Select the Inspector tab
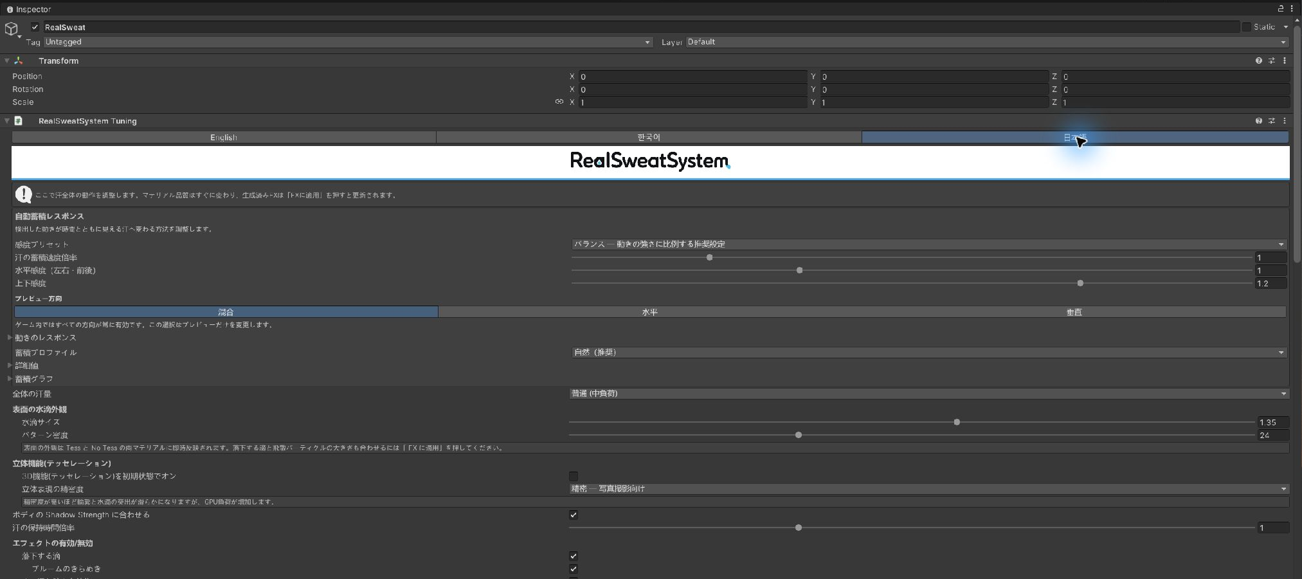1302x579 pixels. (x=29, y=9)
